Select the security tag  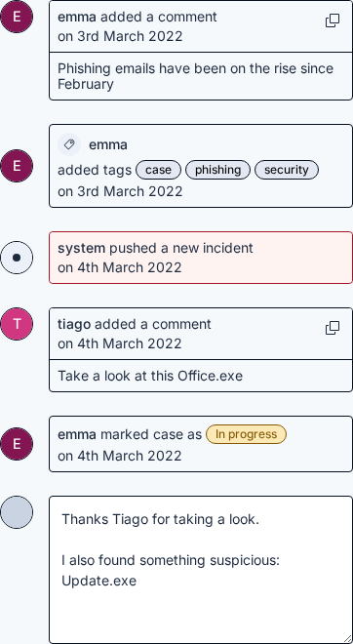tap(287, 170)
